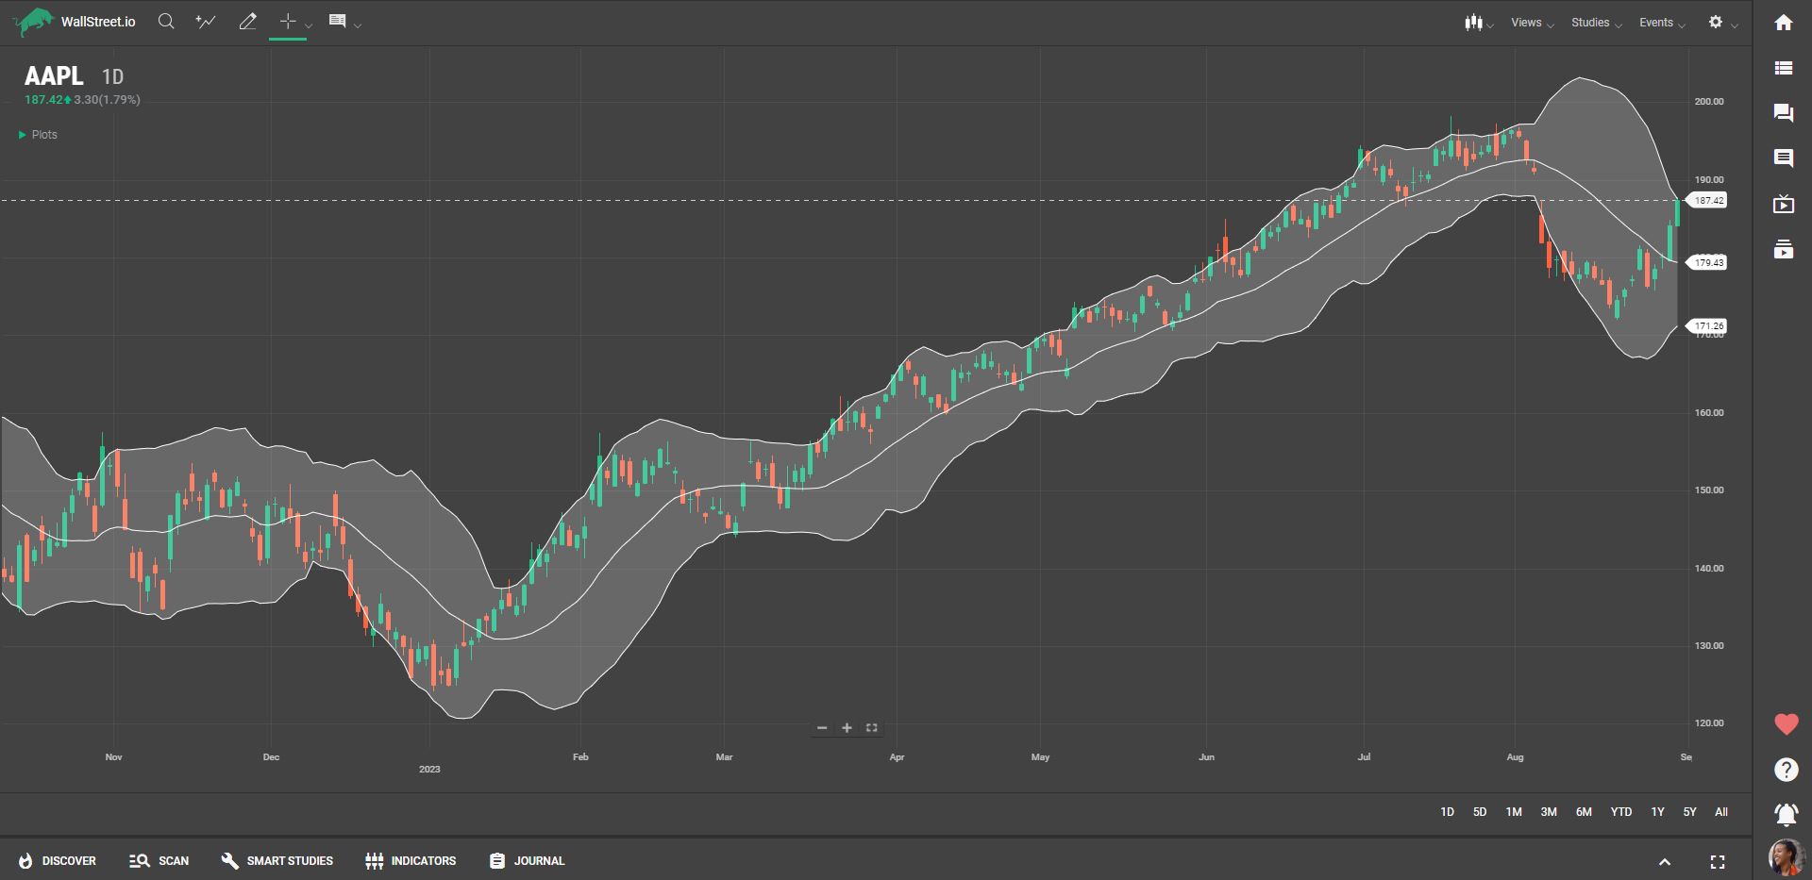
Task: Select the pencil drawing tool
Action: coord(247,22)
